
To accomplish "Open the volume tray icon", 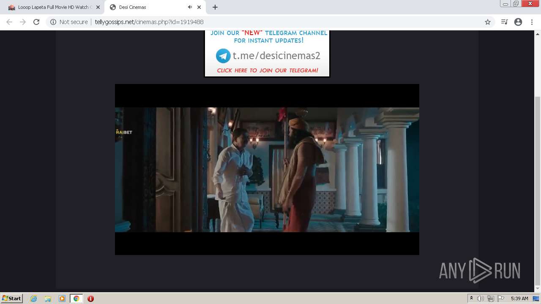I will (481, 299).
